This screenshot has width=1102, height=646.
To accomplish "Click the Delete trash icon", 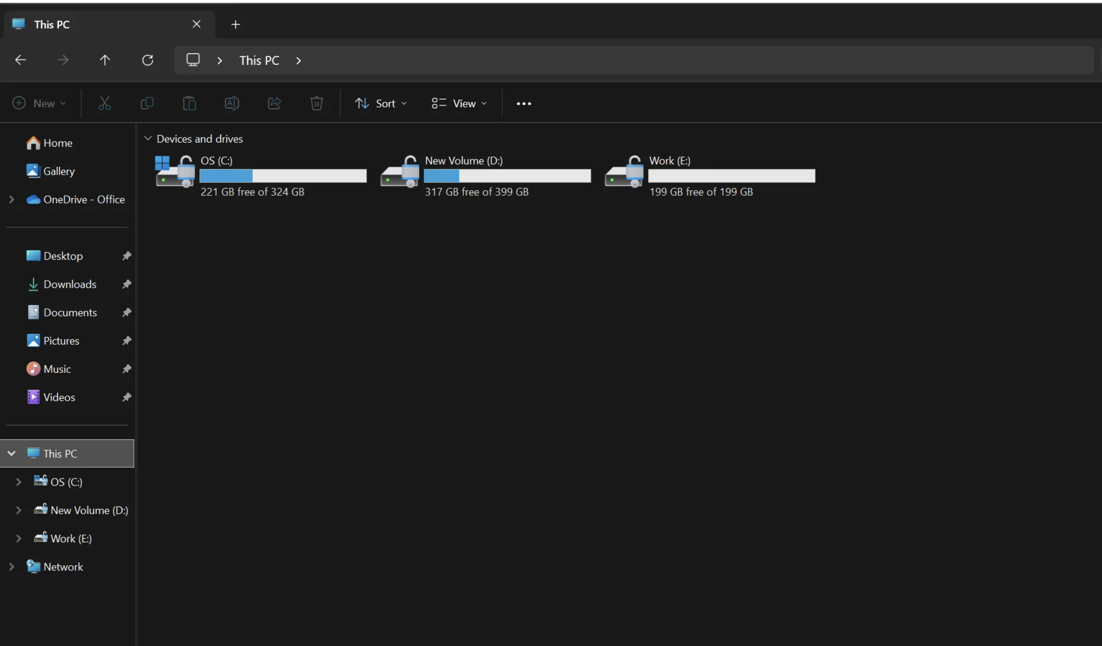I will pos(317,103).
